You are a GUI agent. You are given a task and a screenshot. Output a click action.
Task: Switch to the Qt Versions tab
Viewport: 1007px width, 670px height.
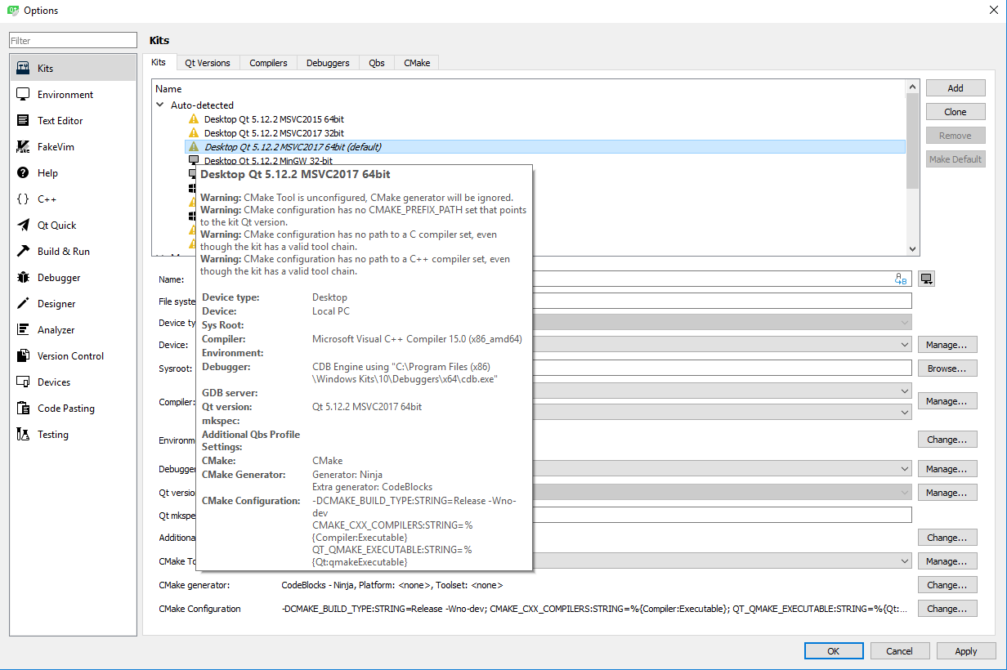pos(208,63)
